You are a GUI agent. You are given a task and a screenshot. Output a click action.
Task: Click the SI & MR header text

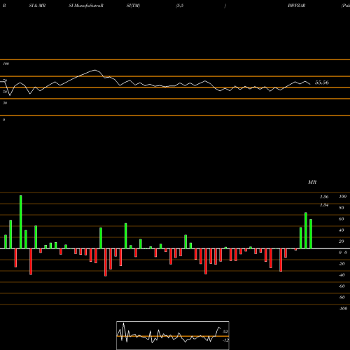pos(37,6)
